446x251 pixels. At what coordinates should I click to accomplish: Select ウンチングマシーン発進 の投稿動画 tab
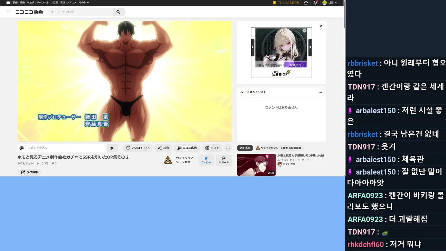coord(279,148)
